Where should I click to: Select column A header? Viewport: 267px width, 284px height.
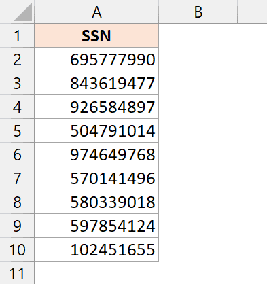point(96,12)
